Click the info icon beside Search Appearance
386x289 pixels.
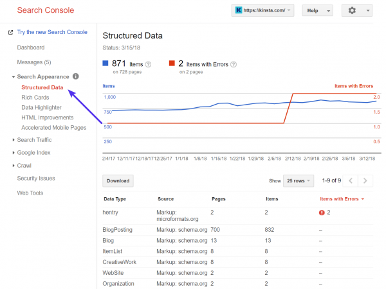pos(76,77)
